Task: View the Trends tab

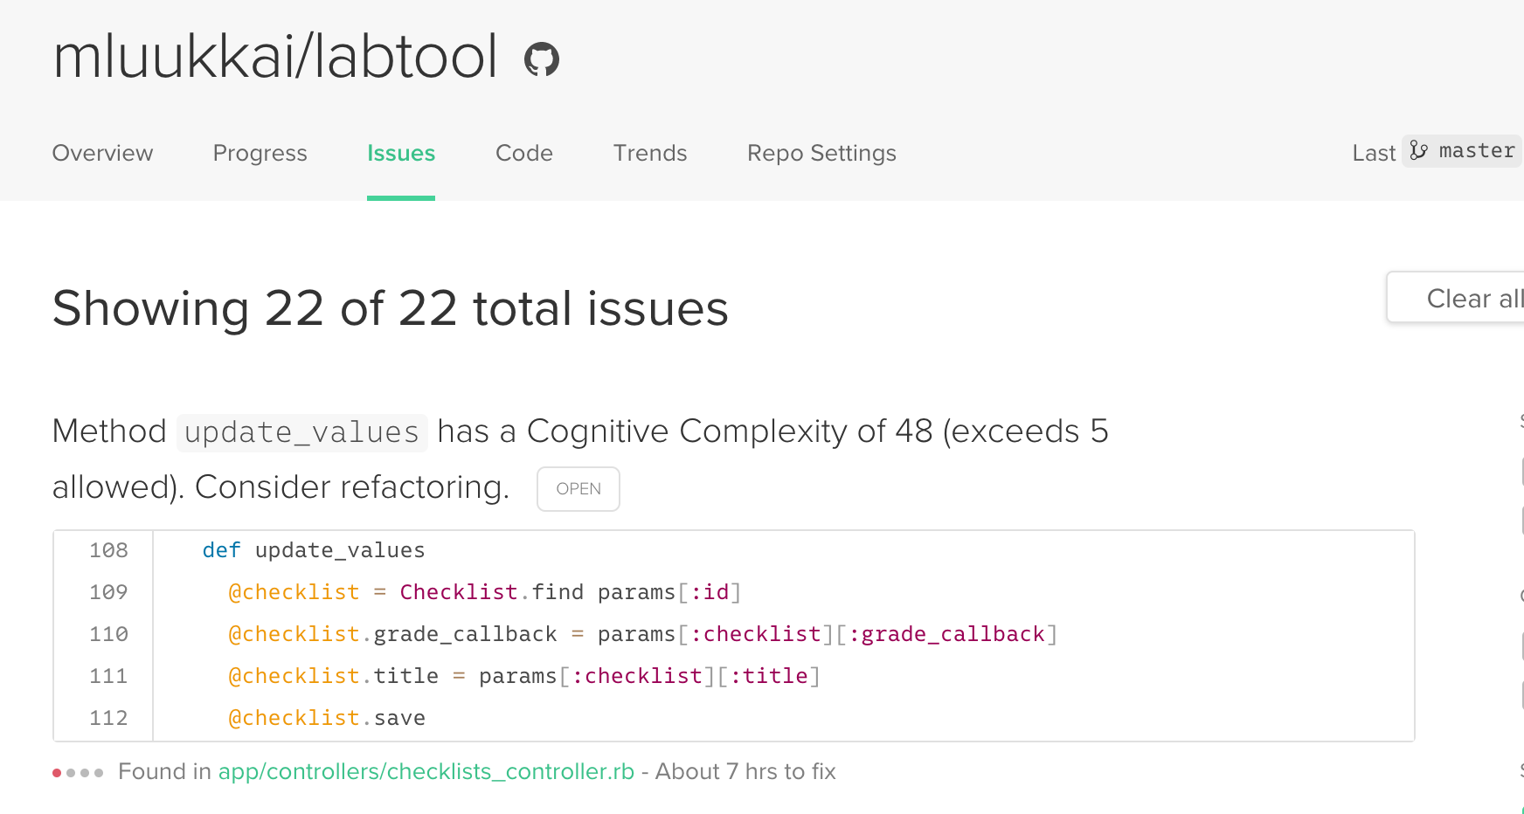Action: pyautogui.click(x=649, y=153)
